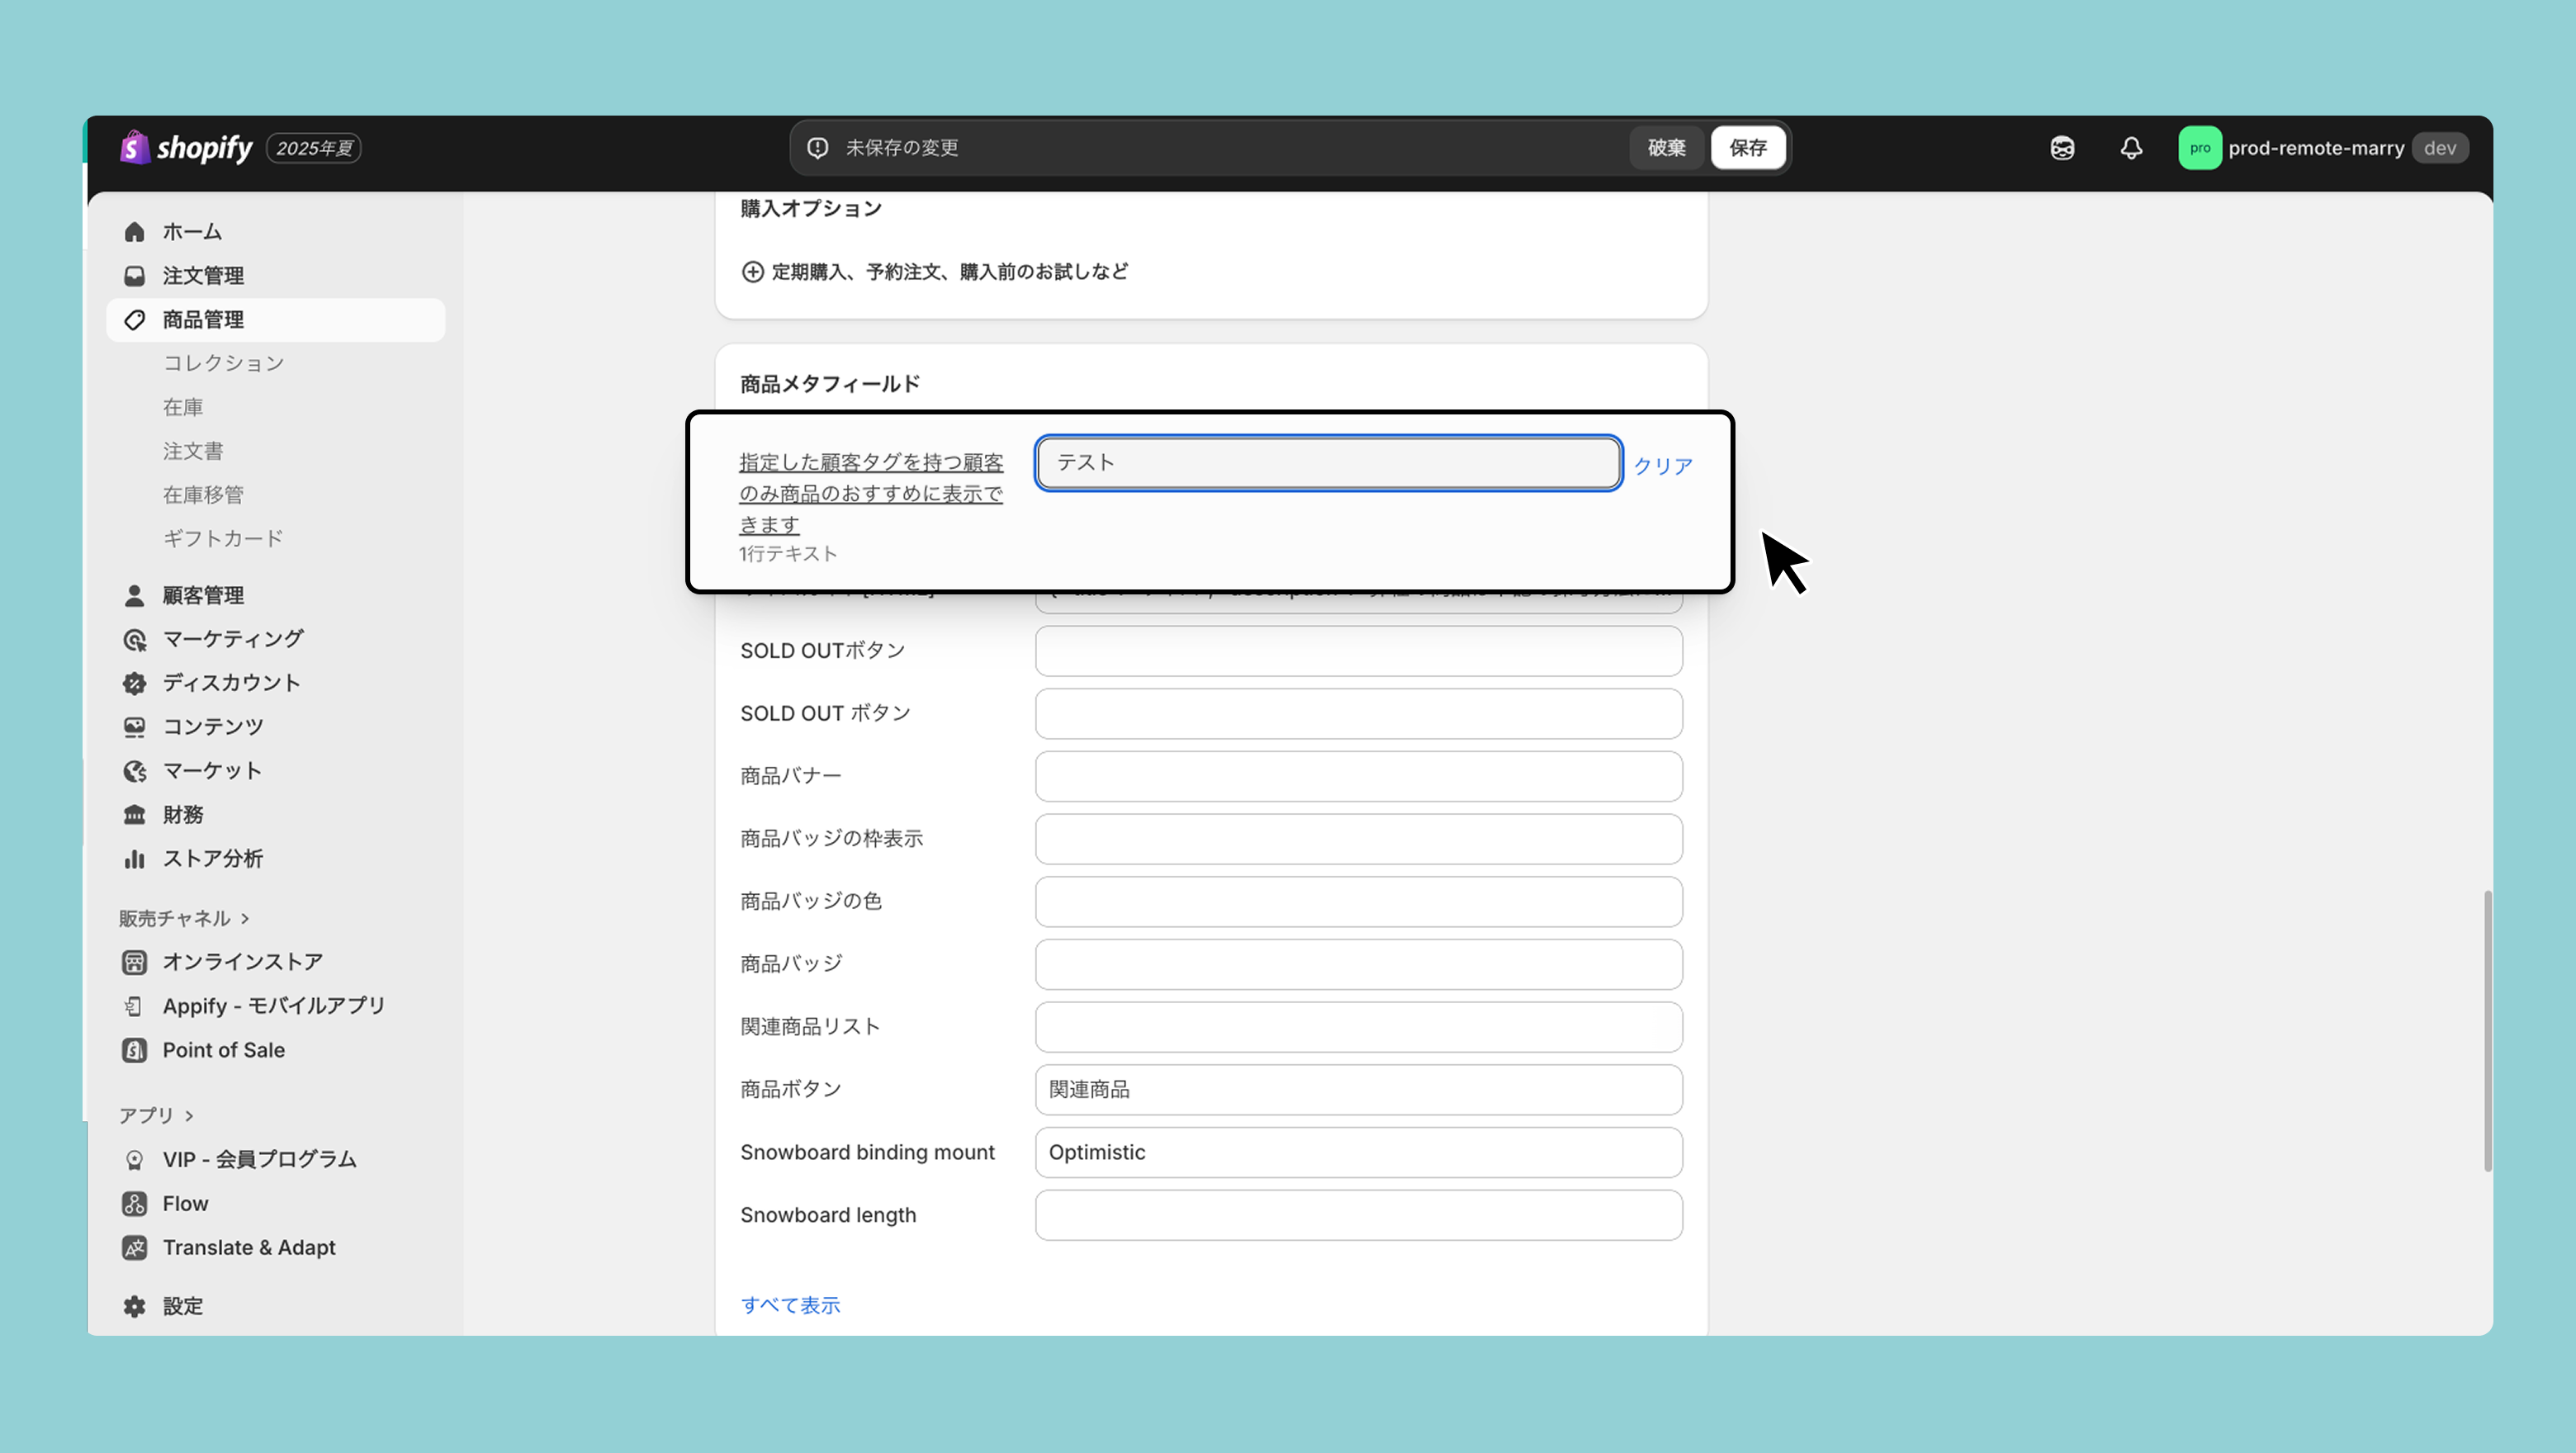Screen dimensions: 2576x1453
Task: Click the クリア link beside text field
Action: pos(1662,466)
